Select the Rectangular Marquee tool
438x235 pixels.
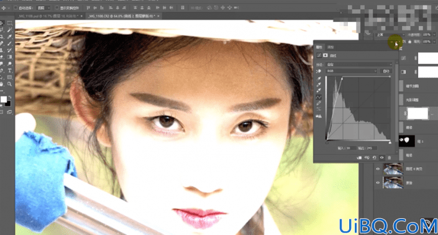[9, 23]
